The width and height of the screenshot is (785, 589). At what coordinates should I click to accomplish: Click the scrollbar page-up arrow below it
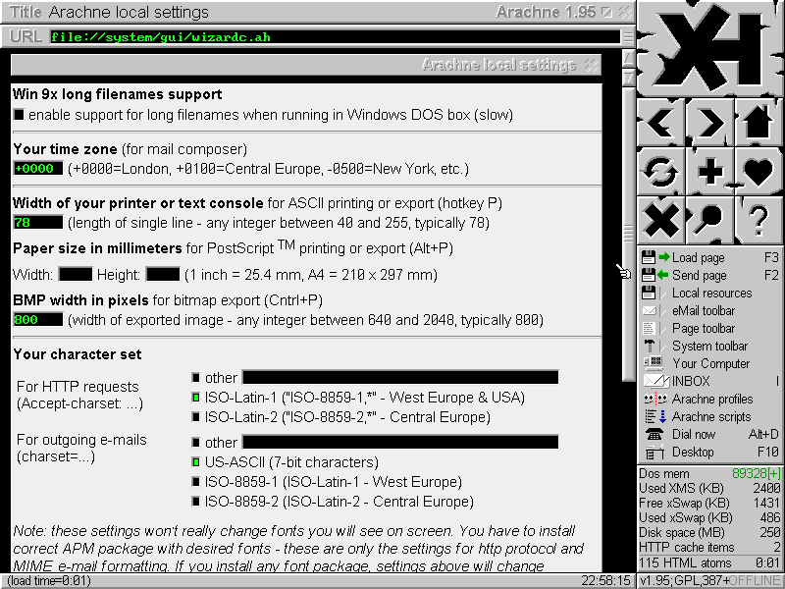click(628, 77)
